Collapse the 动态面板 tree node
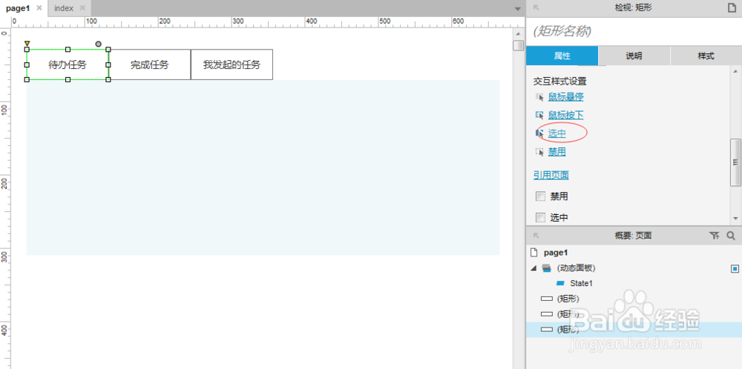 pyautogui.click(x=533, y=268)
